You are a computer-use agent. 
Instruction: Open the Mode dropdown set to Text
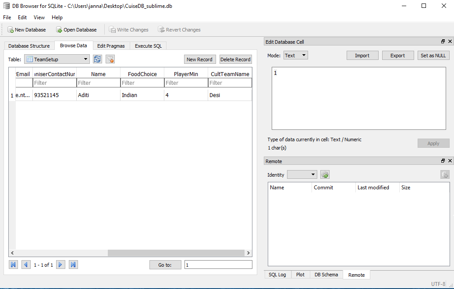pos(296,56)
